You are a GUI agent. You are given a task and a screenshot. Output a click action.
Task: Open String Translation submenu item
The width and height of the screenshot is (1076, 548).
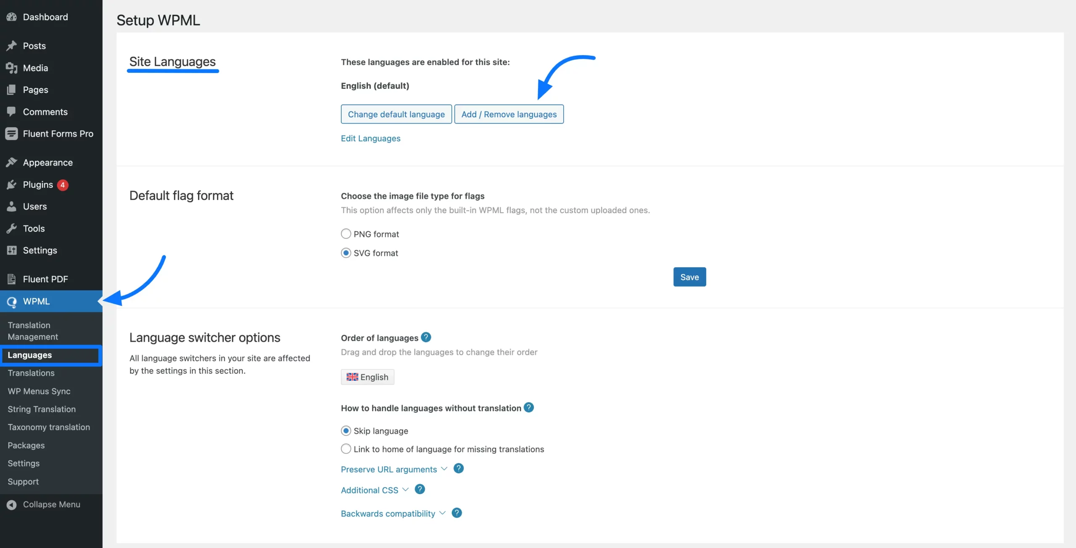point(41,409)
